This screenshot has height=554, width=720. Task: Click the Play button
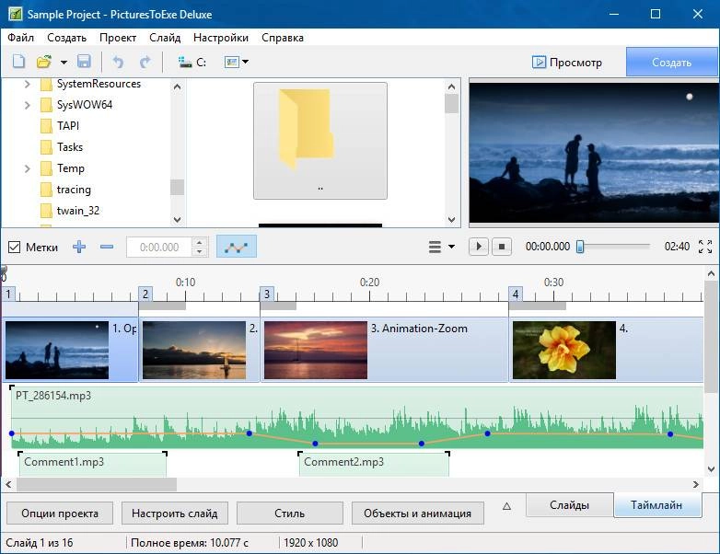[479, 247]
